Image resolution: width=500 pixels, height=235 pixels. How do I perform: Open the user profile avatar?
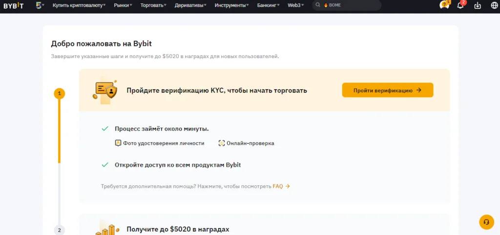coord(444,5)
